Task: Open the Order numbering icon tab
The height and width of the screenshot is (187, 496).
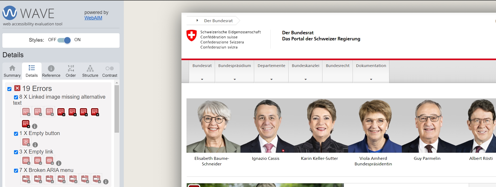Action: click(71, 68)
